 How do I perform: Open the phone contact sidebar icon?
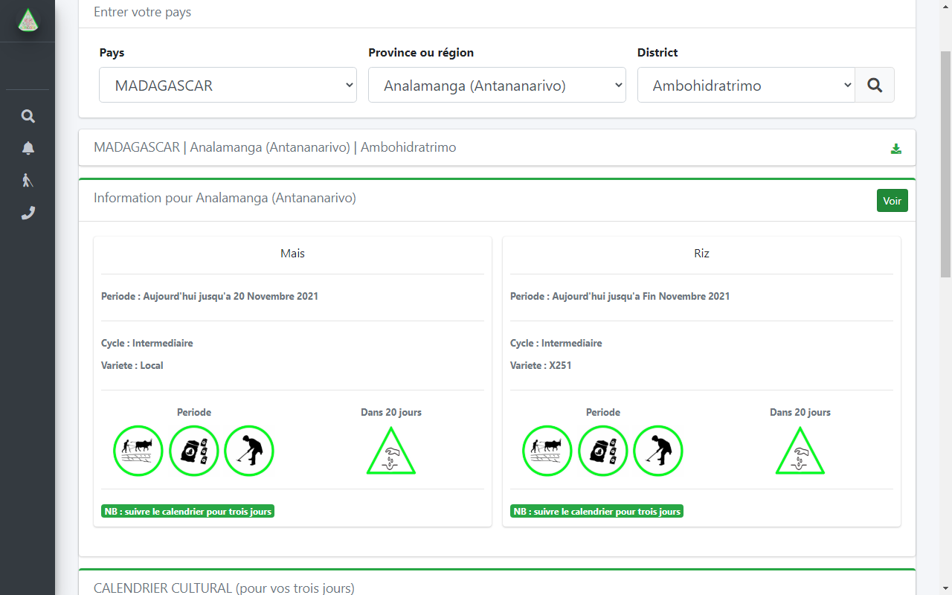28,213
